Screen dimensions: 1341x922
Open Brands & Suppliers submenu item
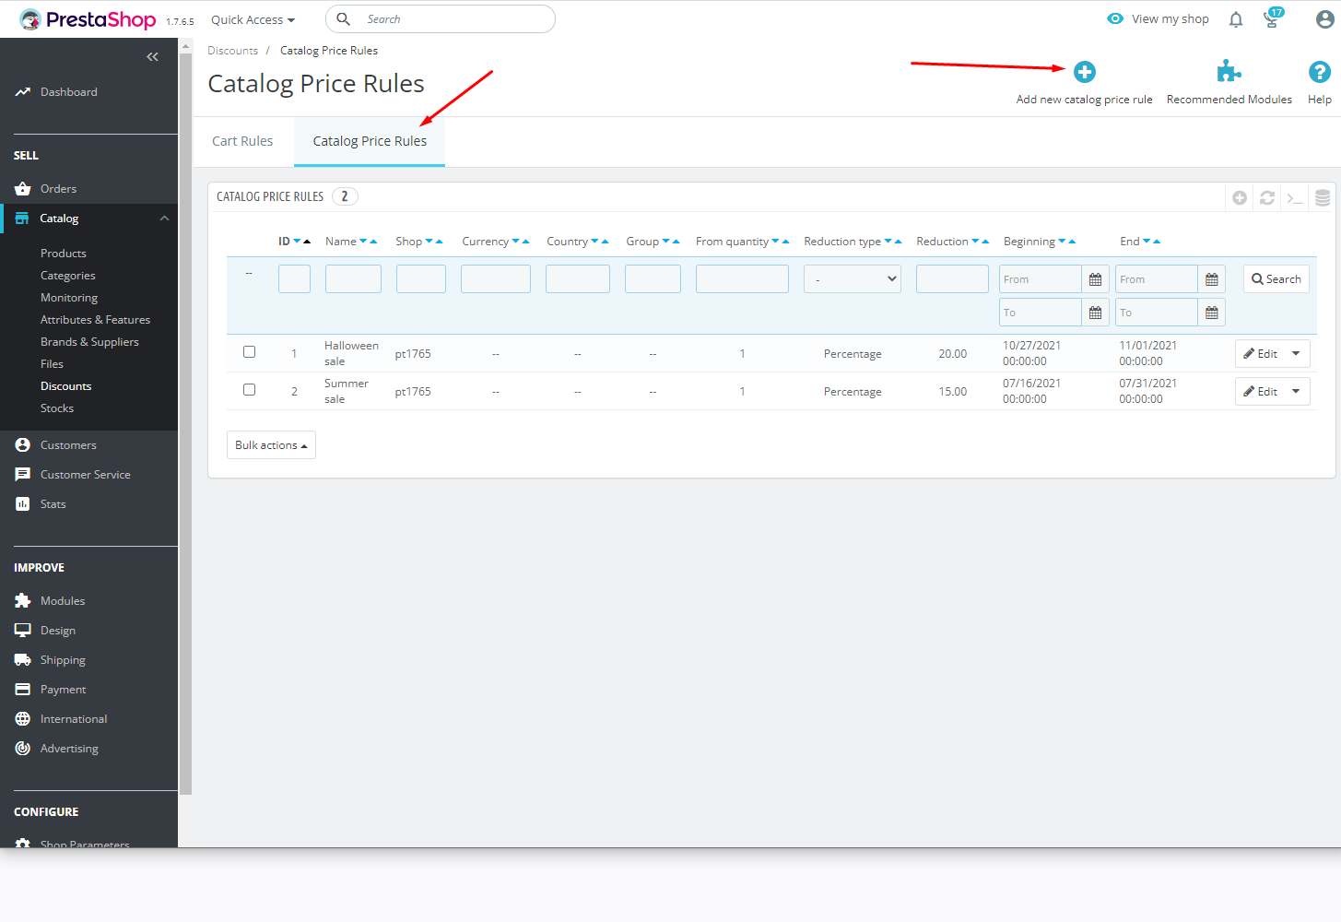(89, 342)
